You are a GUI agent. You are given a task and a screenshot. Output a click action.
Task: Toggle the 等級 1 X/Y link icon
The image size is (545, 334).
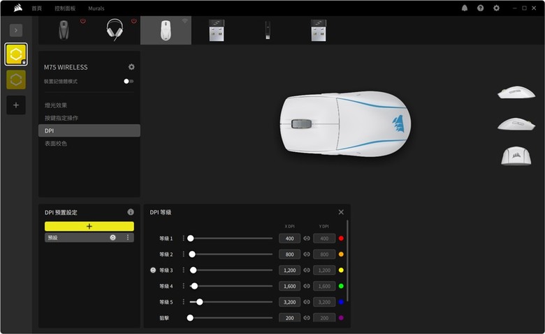tap(307, 238)
